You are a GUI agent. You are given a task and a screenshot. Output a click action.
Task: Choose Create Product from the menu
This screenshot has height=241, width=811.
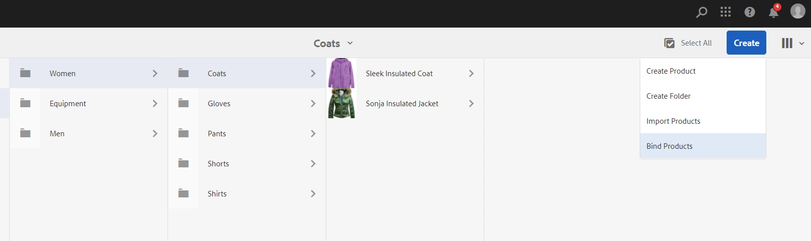[671, 71]
